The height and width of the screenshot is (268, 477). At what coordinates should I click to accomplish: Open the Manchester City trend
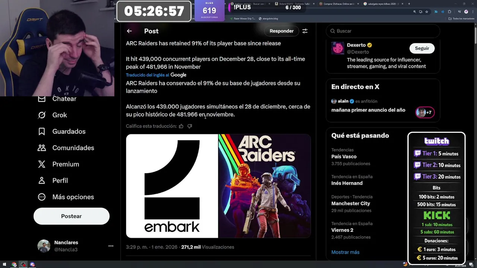click(351, 204)
